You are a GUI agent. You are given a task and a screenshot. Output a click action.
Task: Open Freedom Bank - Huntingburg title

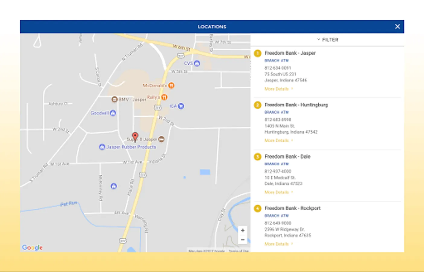coord(296,105)
